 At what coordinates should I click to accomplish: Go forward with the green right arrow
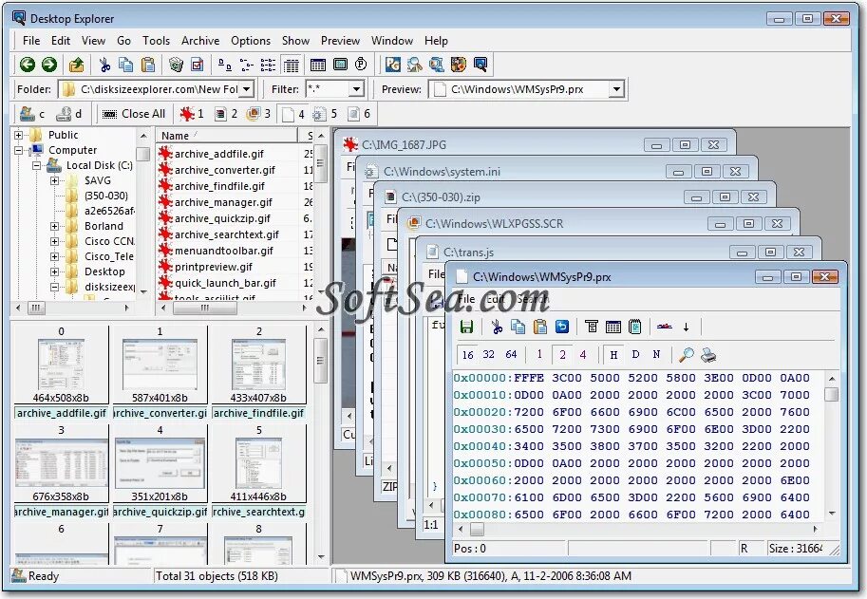pos(49,65)
